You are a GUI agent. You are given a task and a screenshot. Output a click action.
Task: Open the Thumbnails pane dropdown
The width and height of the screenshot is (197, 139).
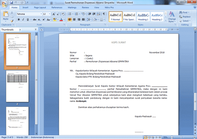[20, 30]
